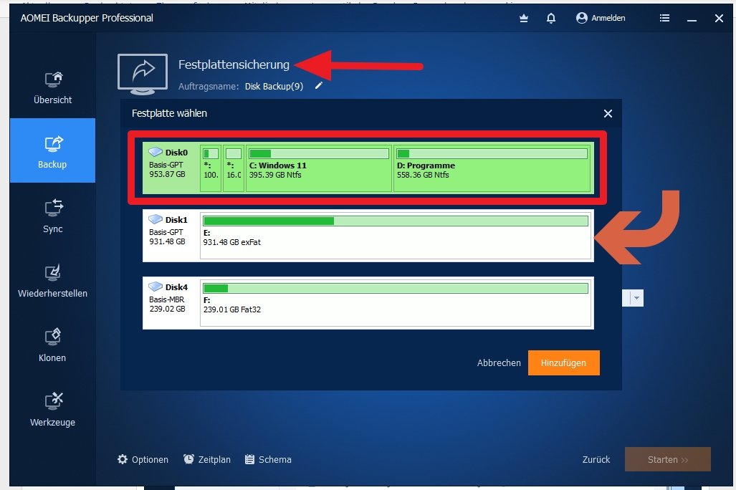Select partition C: Windows 11

pyautogui.click(x=319, y=168)
